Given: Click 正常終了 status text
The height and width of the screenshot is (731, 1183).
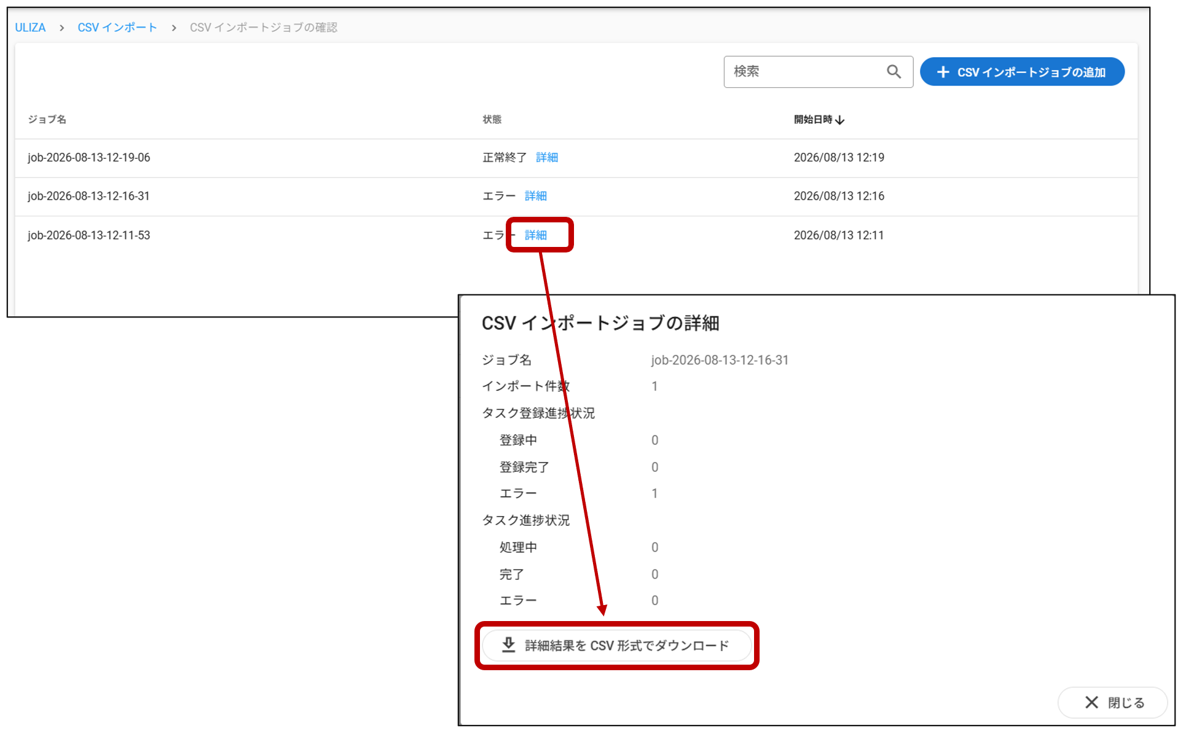Looking at the screenshot, I should pyautogui.click(x=505, y=158).
